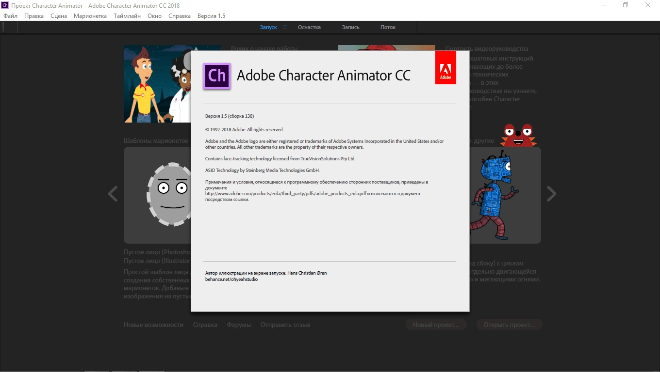Image resolution: width=660 pixels, height=372 pixels.
Task: Click the Пустое лицо (Photoshop) link
Action: pos(157,252)
